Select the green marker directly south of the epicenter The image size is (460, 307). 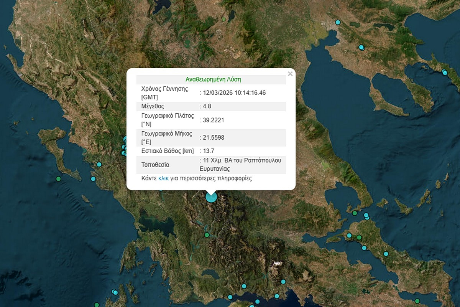[207, 235]
